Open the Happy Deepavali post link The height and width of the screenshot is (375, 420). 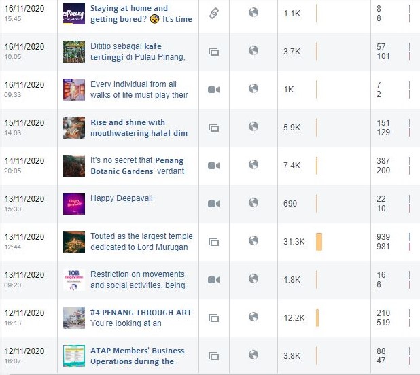pyautogui.click(x=122, y=198)
